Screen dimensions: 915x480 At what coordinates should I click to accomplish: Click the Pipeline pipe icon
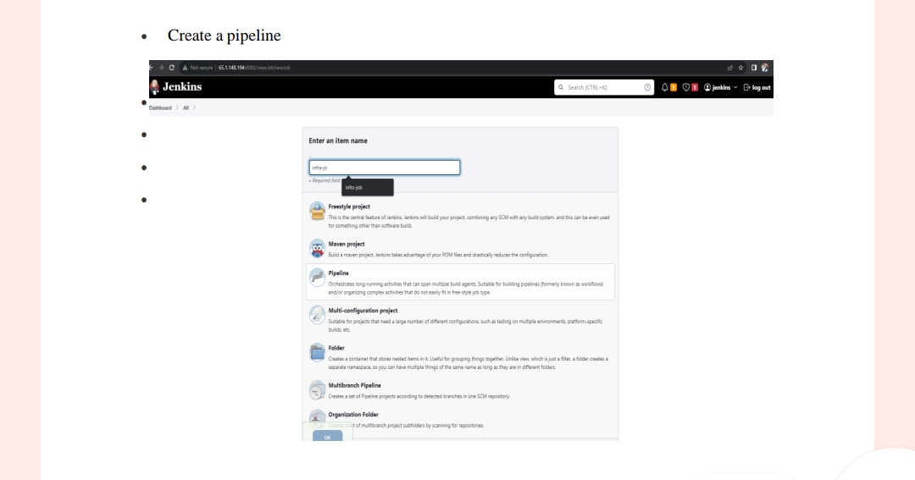pyautogui.click(x=317, y=278)
